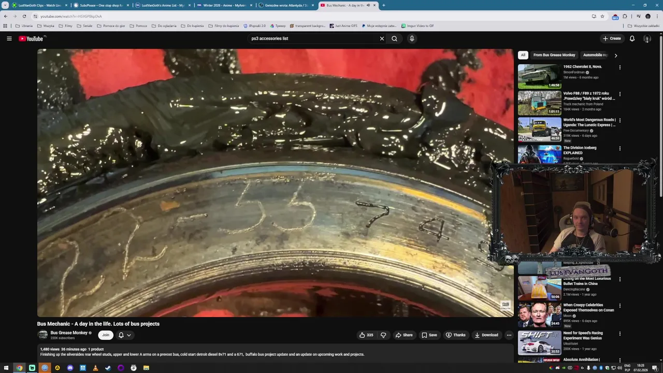663x373 pixels.
Task: Open Windows Start menu
Action: (x=6, y=368)
